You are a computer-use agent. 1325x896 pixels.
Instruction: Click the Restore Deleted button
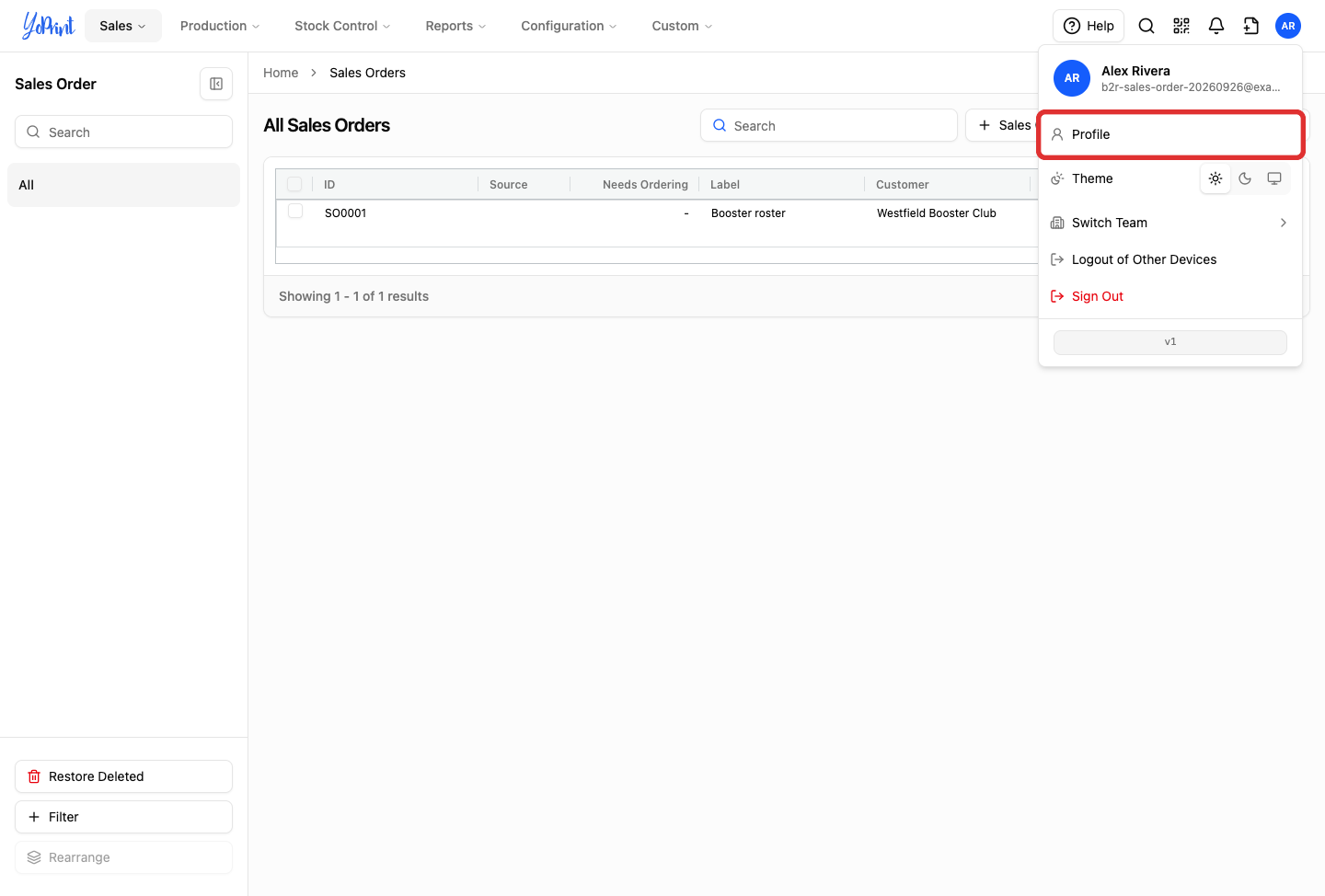point(123,776)
